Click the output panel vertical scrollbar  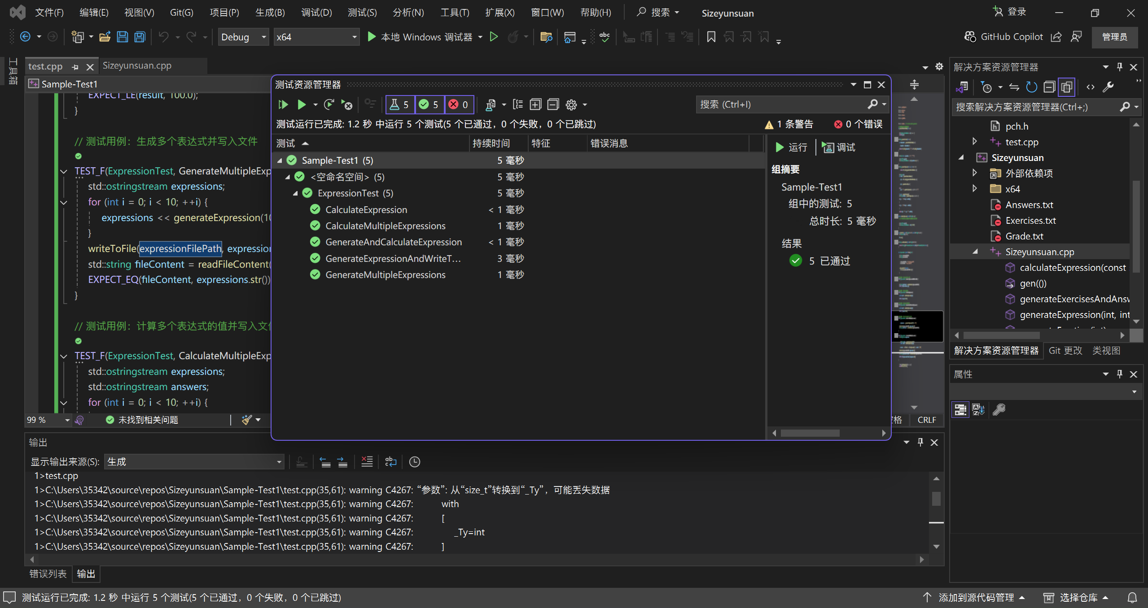(x=936, y=499)
